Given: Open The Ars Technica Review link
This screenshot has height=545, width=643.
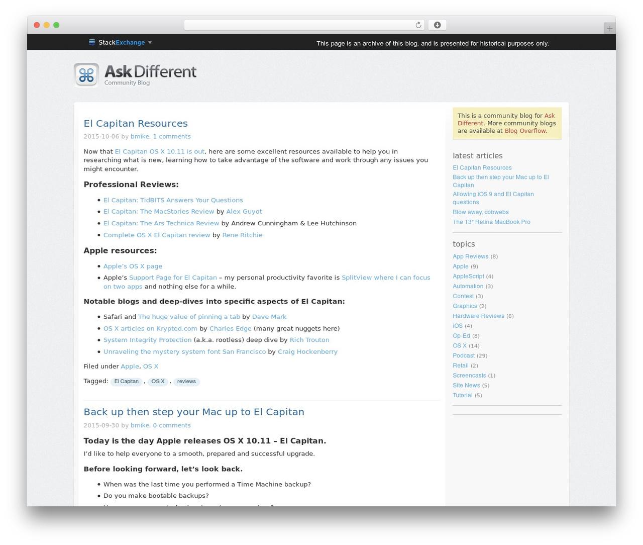Looking at the screenshot, I should coord(161,223).
